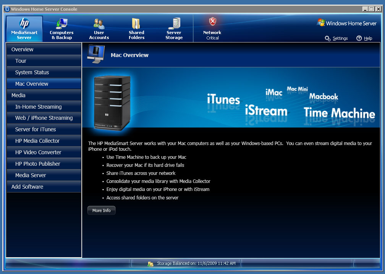The width and height of the screenshot is (385, 274).
Task: Open Add Software in sidebar
Action: point(44,187)
